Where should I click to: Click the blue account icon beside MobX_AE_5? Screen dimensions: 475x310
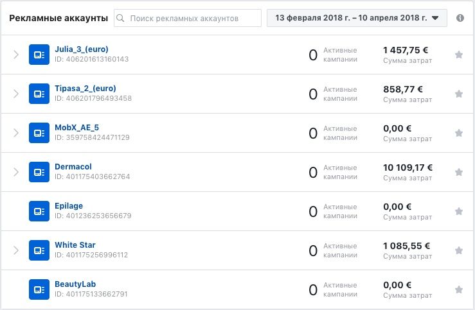tap(39, 133)
